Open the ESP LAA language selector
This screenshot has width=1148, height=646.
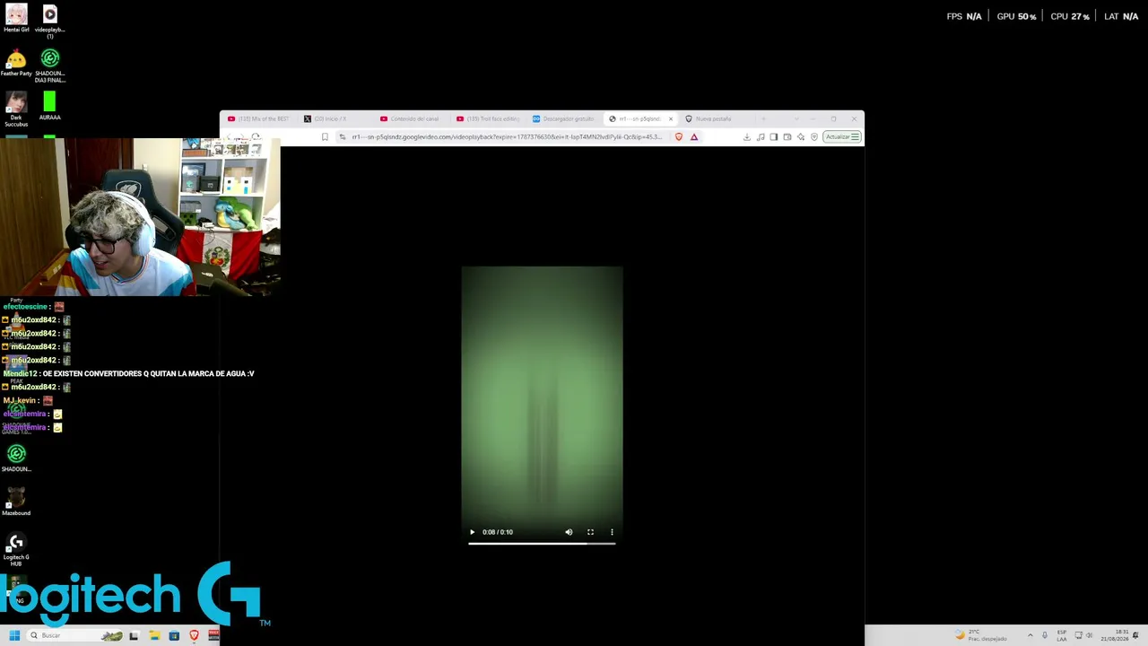(1063, 635)
